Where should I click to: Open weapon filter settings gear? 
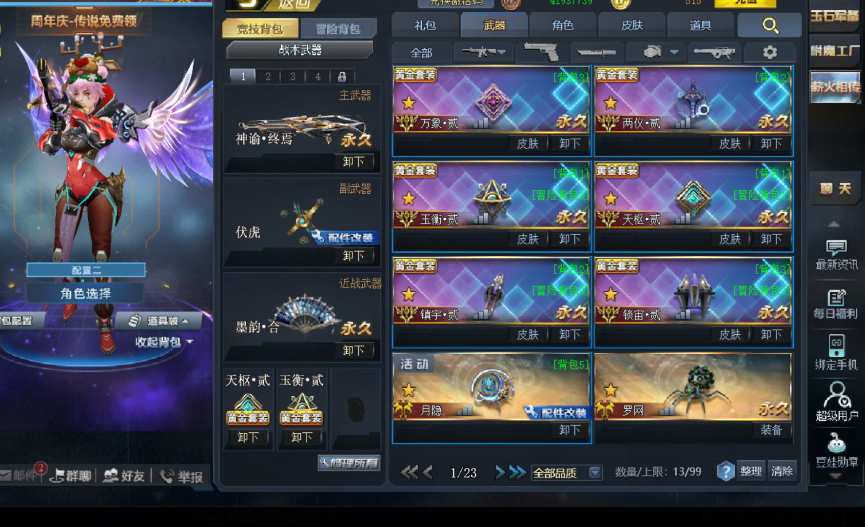coord(769,52)
